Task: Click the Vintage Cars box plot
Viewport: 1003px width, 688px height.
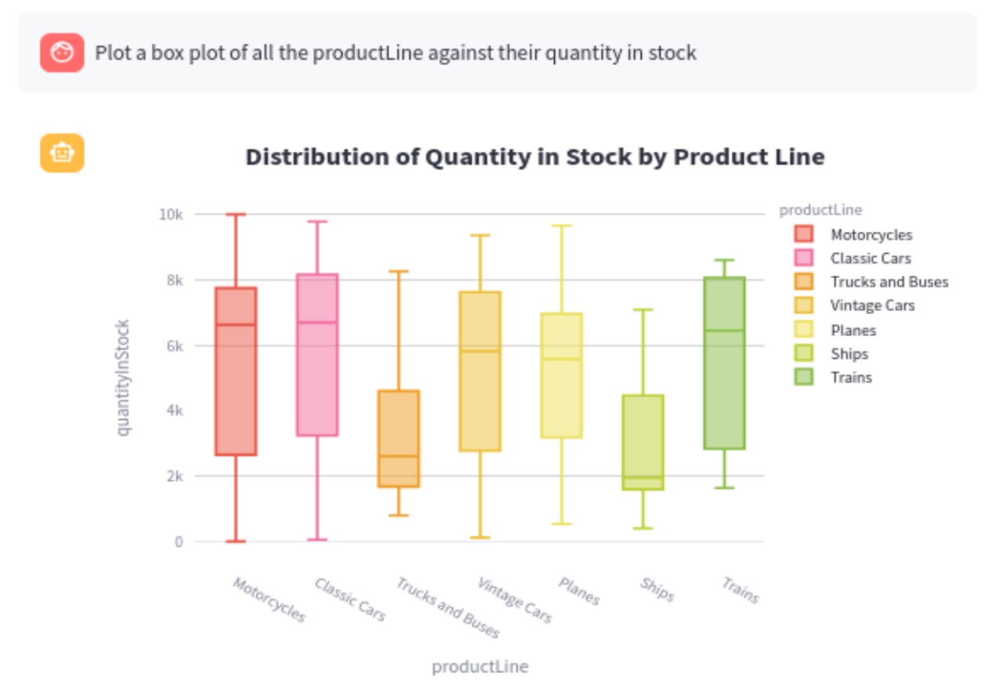Action: pyautogui.click(x=480, y=371)
